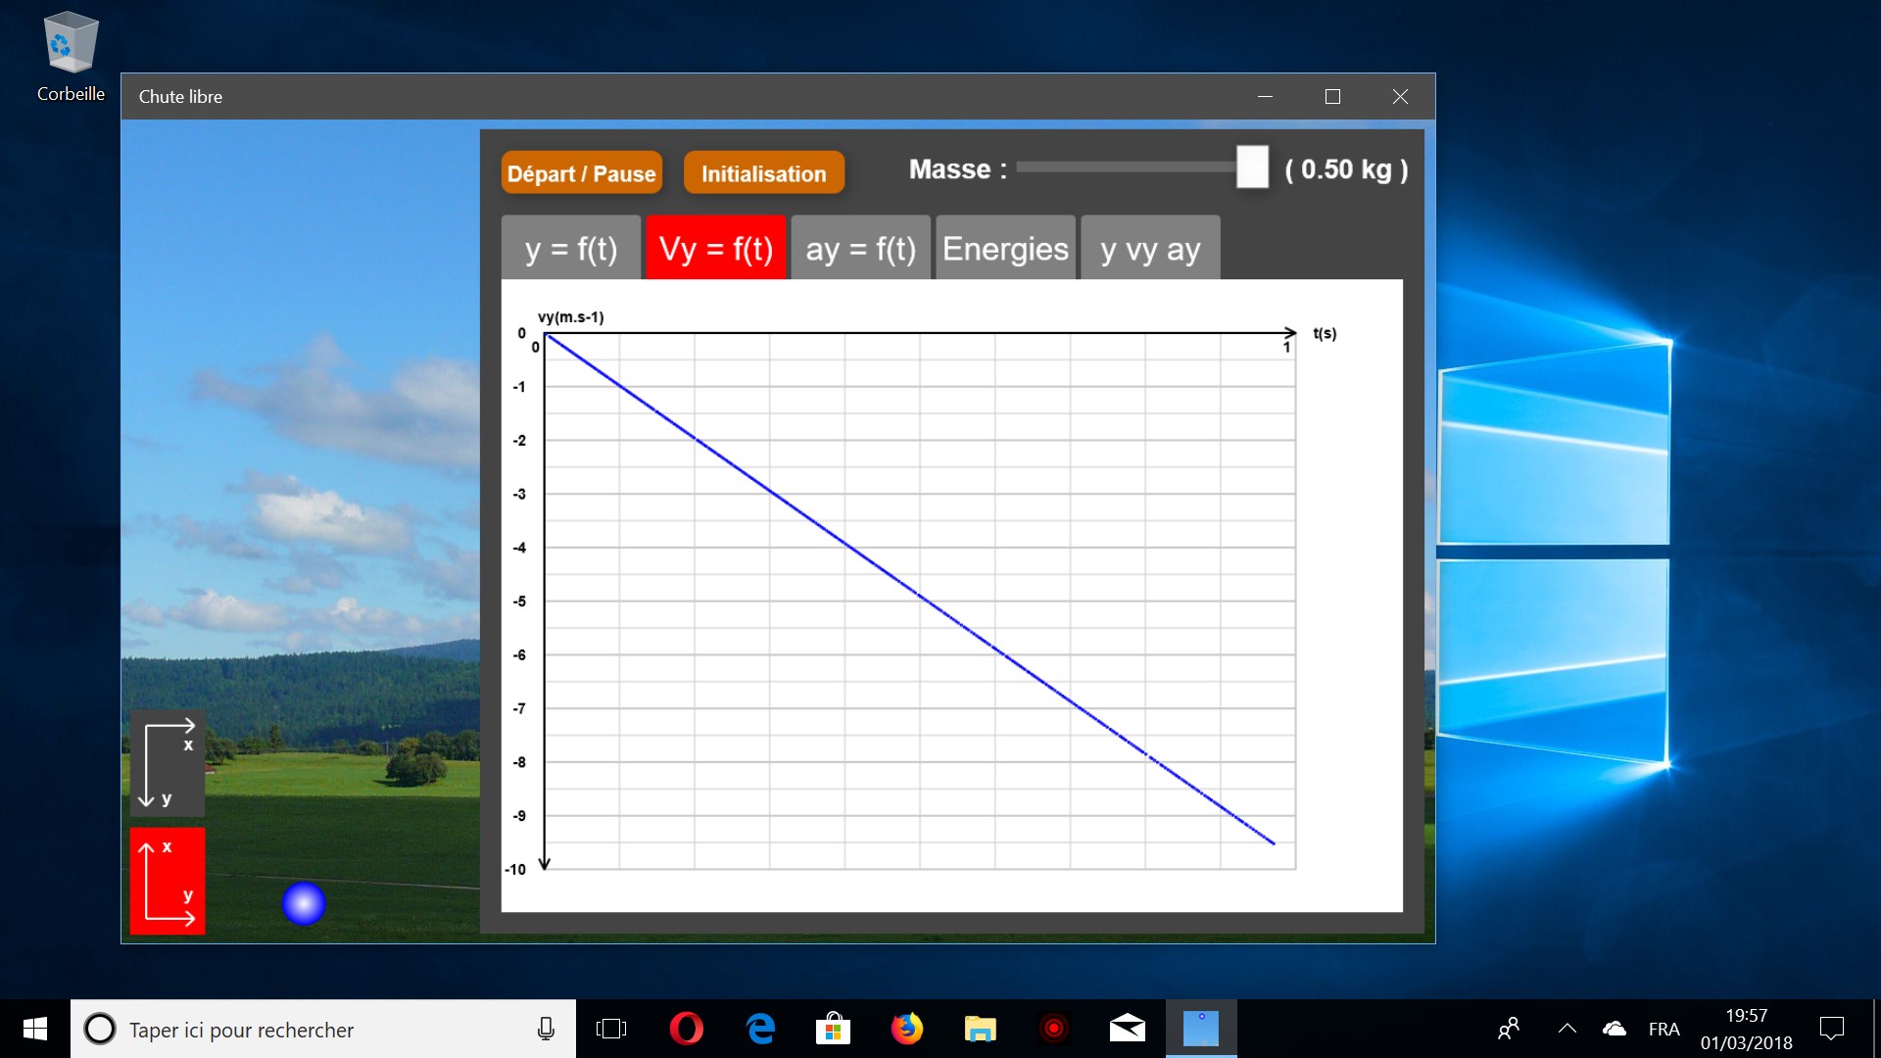1881x1058 pixels.
Task: Click the Masse slider handle
Action: [1252, 168]
